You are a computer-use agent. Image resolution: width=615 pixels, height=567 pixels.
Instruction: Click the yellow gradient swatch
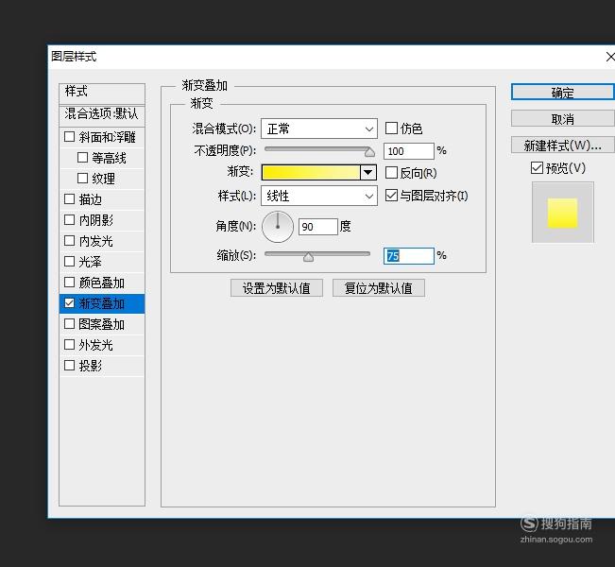[x=311, y=172]
